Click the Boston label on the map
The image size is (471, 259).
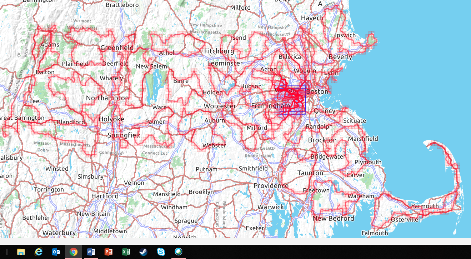coord(317,91)
